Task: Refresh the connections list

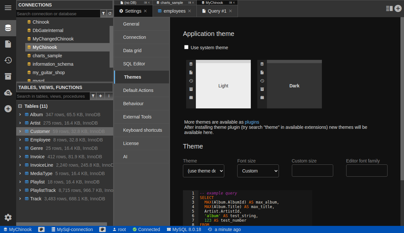Action: [110, 14]
